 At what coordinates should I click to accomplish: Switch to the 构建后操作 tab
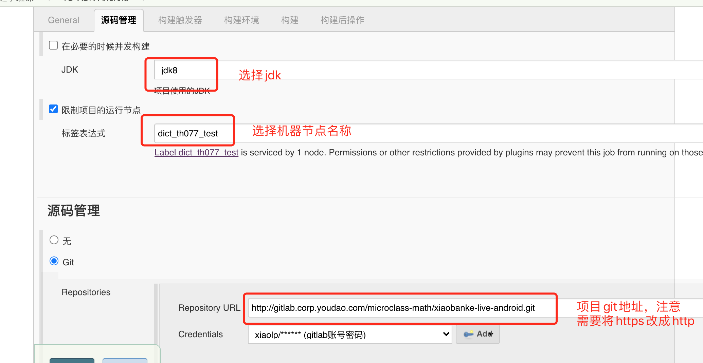[342, 20]
